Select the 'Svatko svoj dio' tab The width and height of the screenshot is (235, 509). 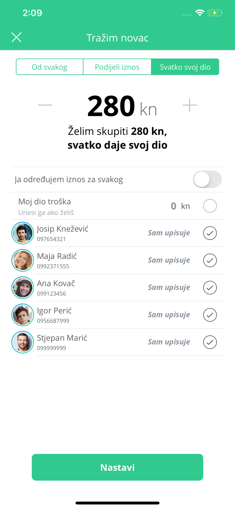pyautogui.click(x=185, y=67)
